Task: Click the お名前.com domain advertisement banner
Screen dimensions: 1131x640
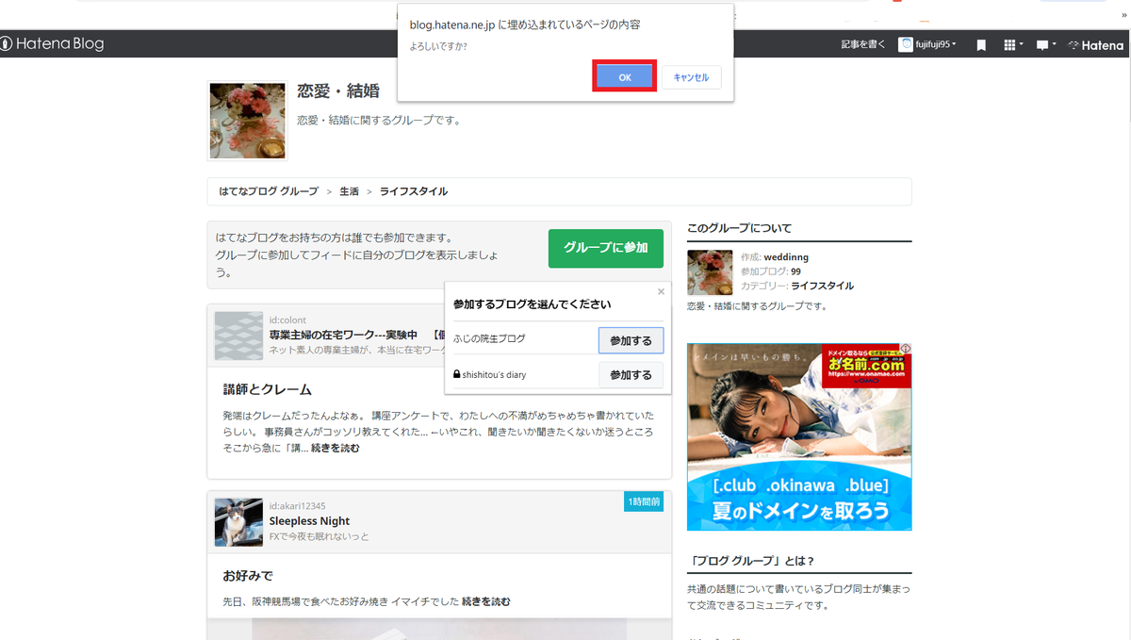Action: click(799, 436)
